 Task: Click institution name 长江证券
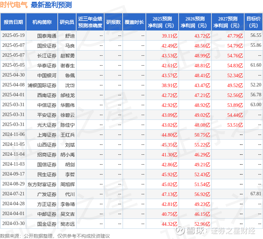(47, 56)
